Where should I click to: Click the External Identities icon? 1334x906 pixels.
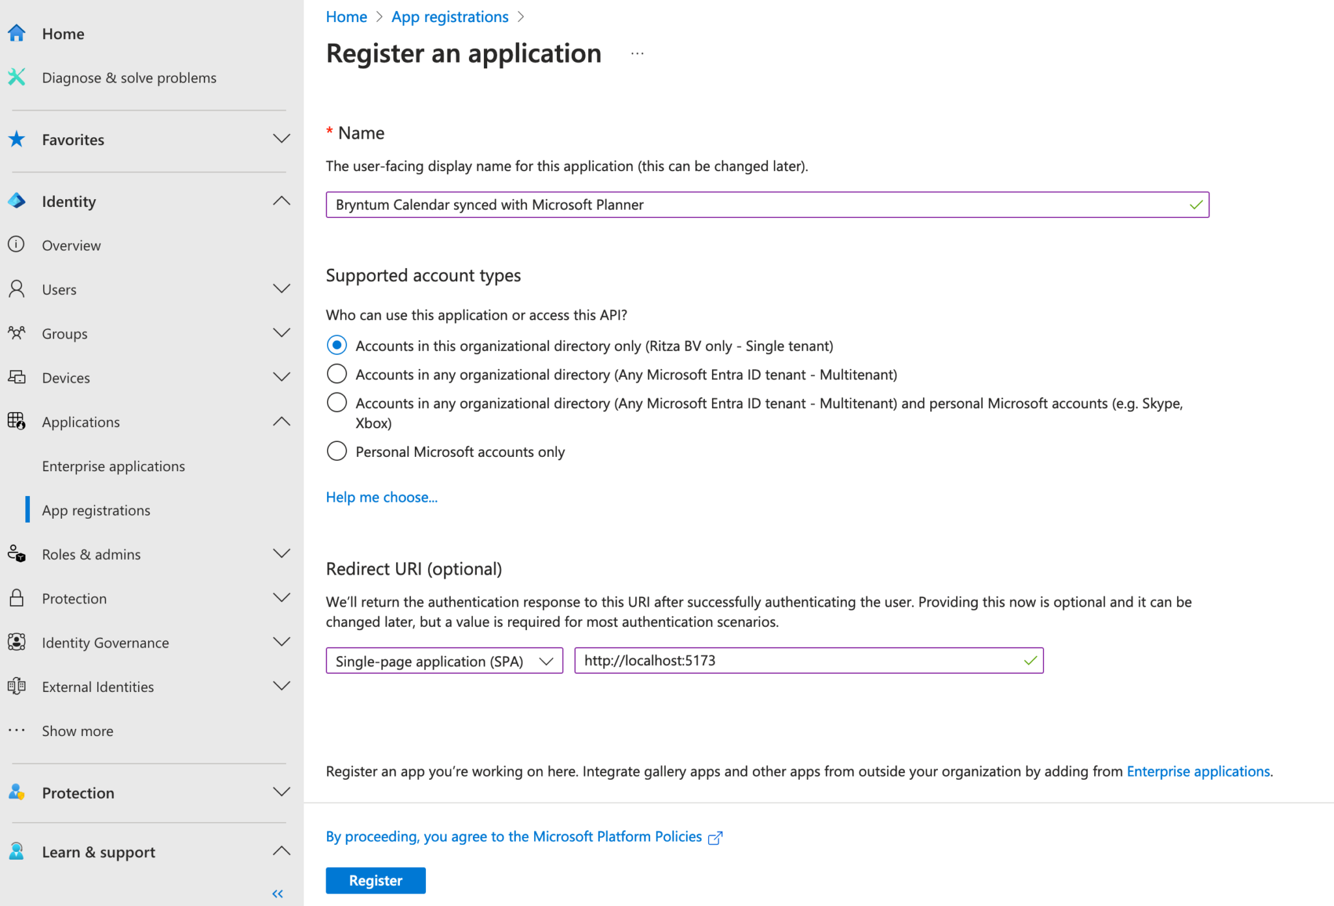click(16, 686)
